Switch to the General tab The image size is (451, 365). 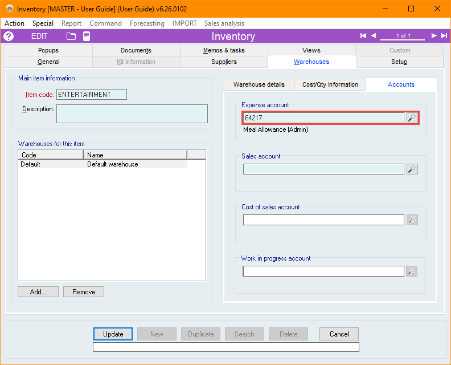[48, 62]
